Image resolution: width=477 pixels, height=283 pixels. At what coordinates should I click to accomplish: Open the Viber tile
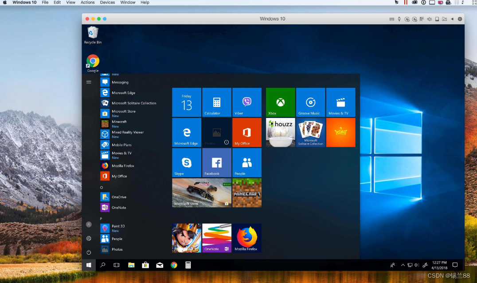tap(247, 102)
